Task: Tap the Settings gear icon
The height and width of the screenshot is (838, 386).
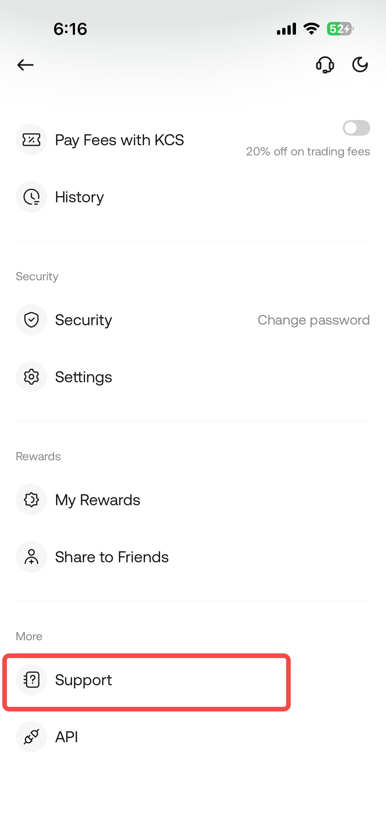Action: 31,377
